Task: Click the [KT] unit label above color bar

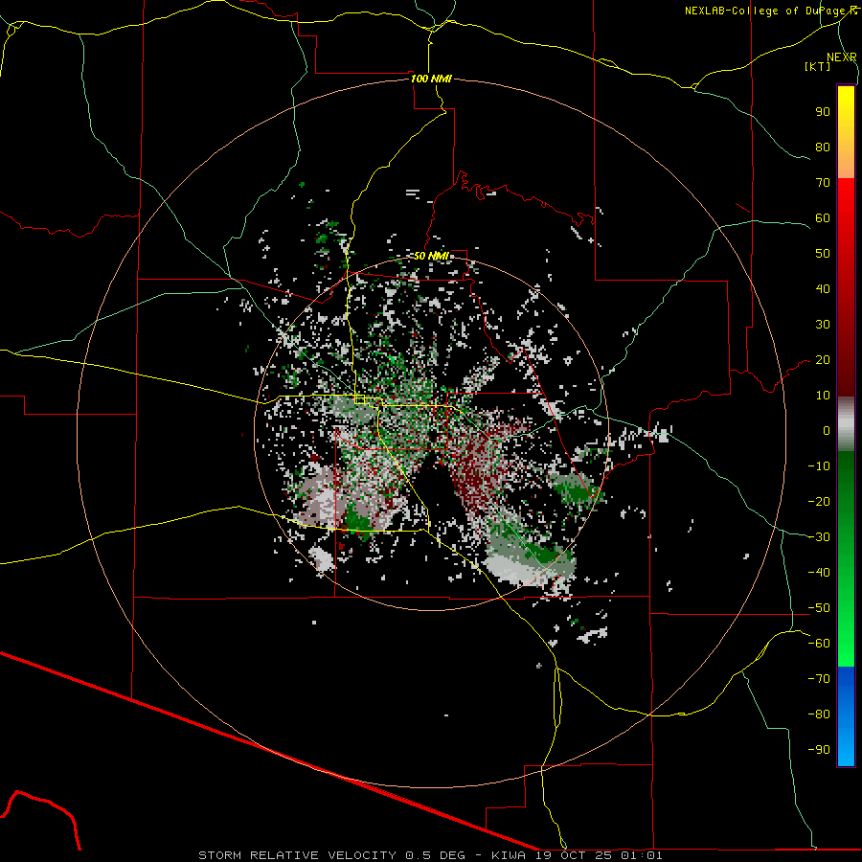Action: [818, 66]
